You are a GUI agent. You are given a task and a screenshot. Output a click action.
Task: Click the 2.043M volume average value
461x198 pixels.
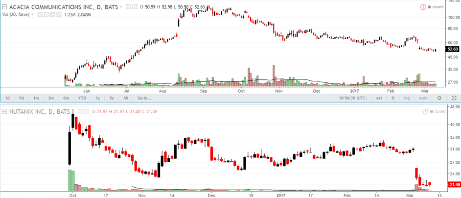[x=84, y=15]
